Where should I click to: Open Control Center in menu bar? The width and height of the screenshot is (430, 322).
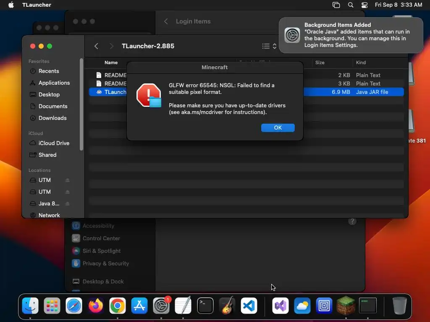point(364,5)
